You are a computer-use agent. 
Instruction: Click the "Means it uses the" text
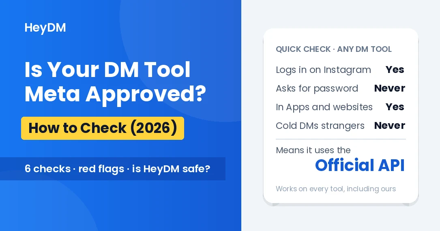pos(313,150)
